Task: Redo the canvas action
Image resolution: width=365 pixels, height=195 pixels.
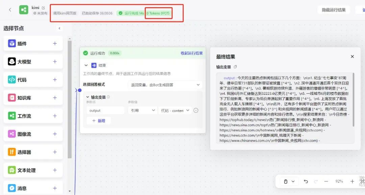Action: click(x=316, y=181)
